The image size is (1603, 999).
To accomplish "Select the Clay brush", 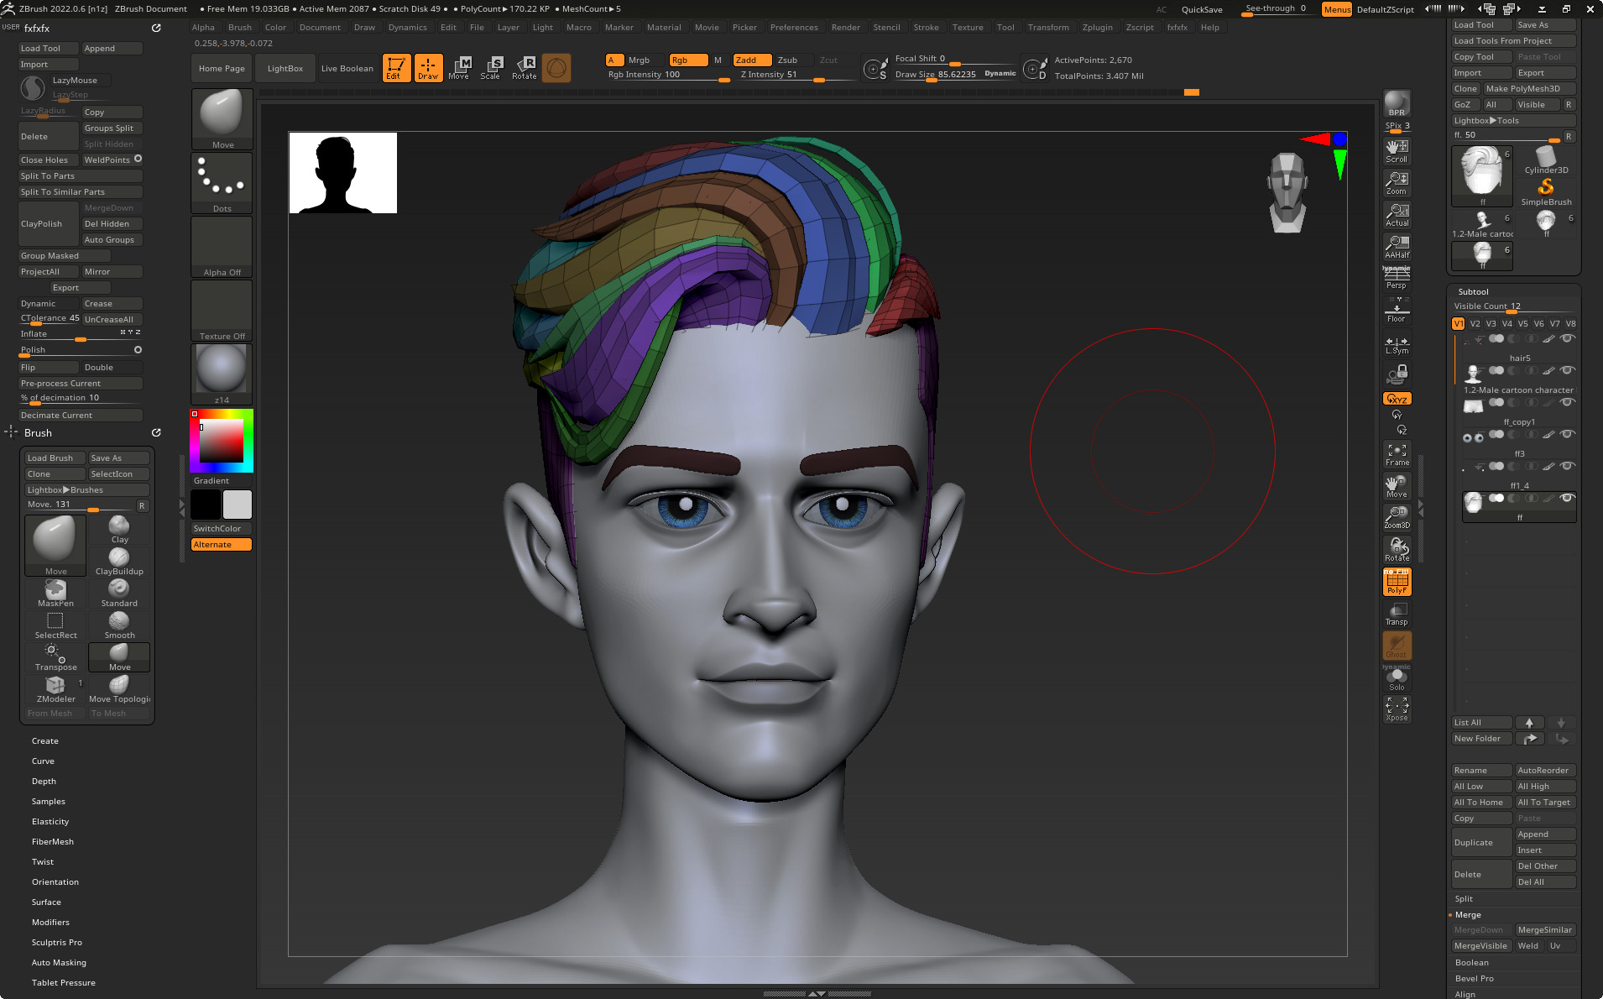I will pos(119,530).
